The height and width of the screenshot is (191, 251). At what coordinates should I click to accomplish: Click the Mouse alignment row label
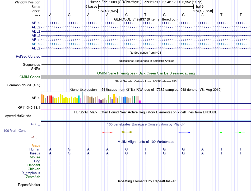pos(35,157)
